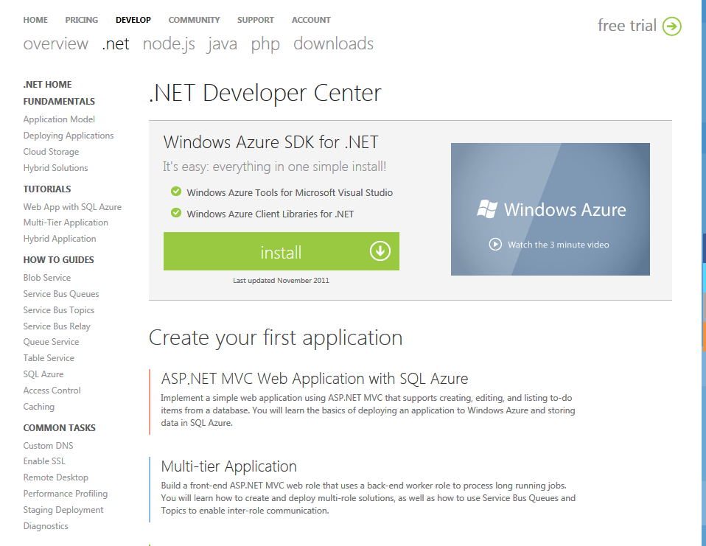Open ASP.NET MVC Web Application with SQL Azure heading
Viewport: 706px width, 546px height.
pyautogui.click(x=314, y=379)
